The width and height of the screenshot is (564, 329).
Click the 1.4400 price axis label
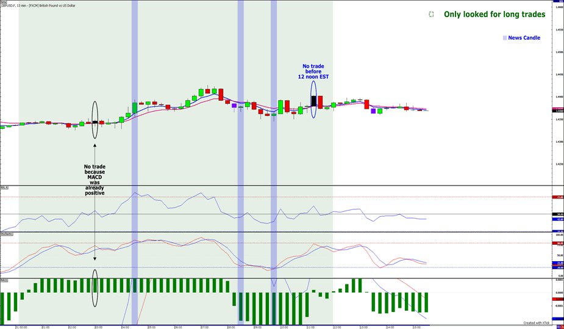pyautogui.click(x=560, y=97)
